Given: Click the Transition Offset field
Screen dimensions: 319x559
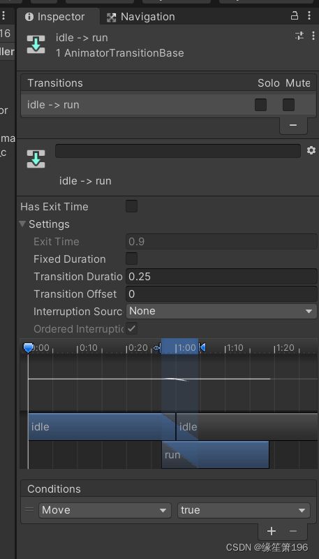Looking at the screenshot, I should coord(221,294).
